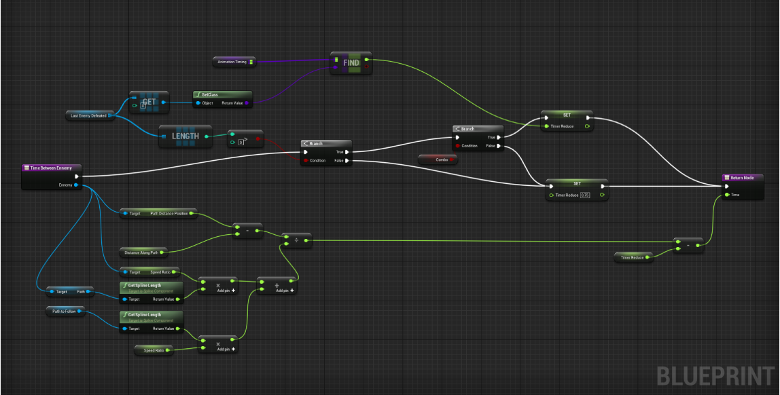
Task: Select the Path Distance Position getter node
Action: coord(158,213)
